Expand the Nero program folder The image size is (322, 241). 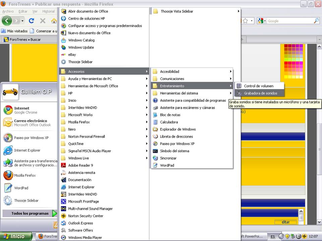104,129
